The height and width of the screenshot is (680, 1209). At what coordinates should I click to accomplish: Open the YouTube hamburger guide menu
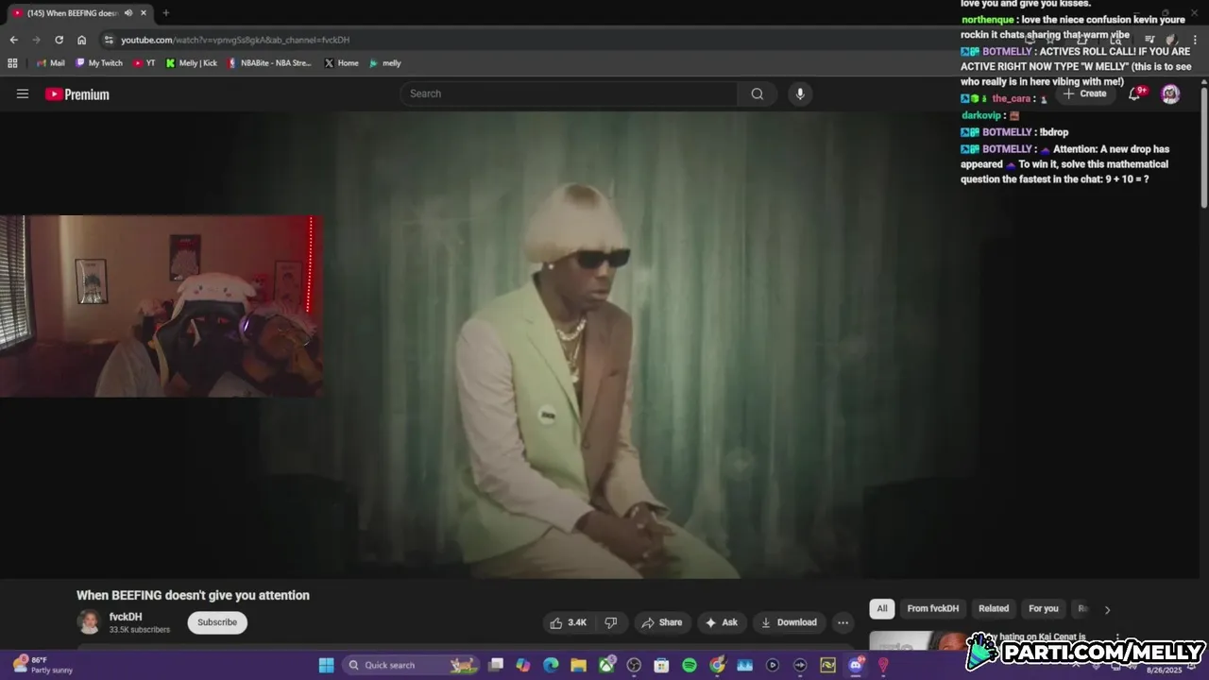(23, 93)
